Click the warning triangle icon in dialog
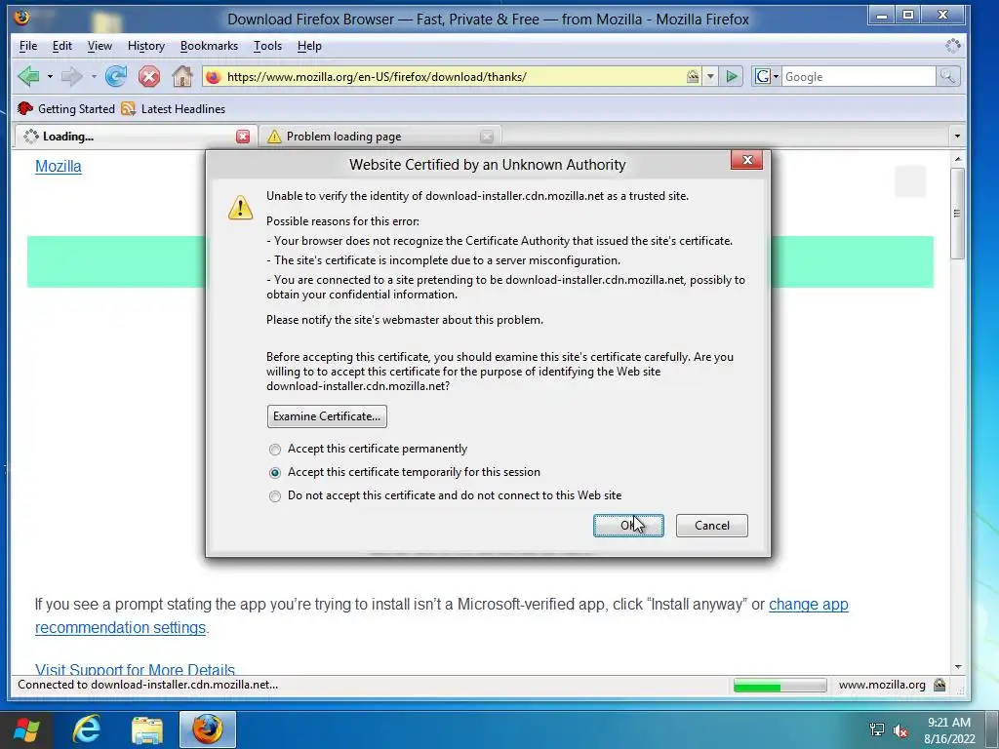Image resolution: width=999 pixels, height=749 pixels. [240, 208]
